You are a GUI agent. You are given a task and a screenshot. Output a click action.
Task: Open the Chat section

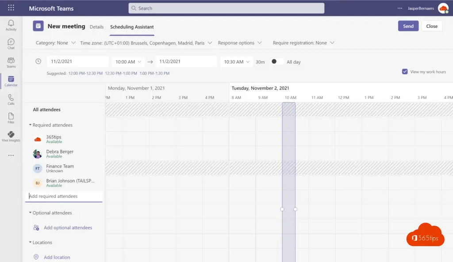(x=11, y=44)
